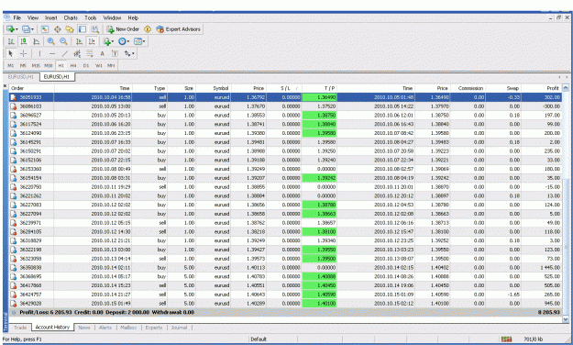573x345 pixels.
Task: Open the Navigator folder-star icon
Action: coord(70,29)
